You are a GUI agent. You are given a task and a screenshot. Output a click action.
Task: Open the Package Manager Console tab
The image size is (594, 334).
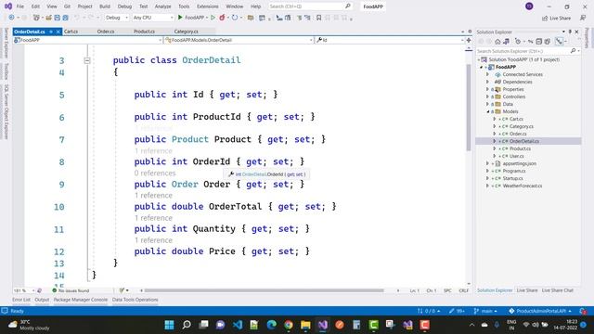[81, 300]
